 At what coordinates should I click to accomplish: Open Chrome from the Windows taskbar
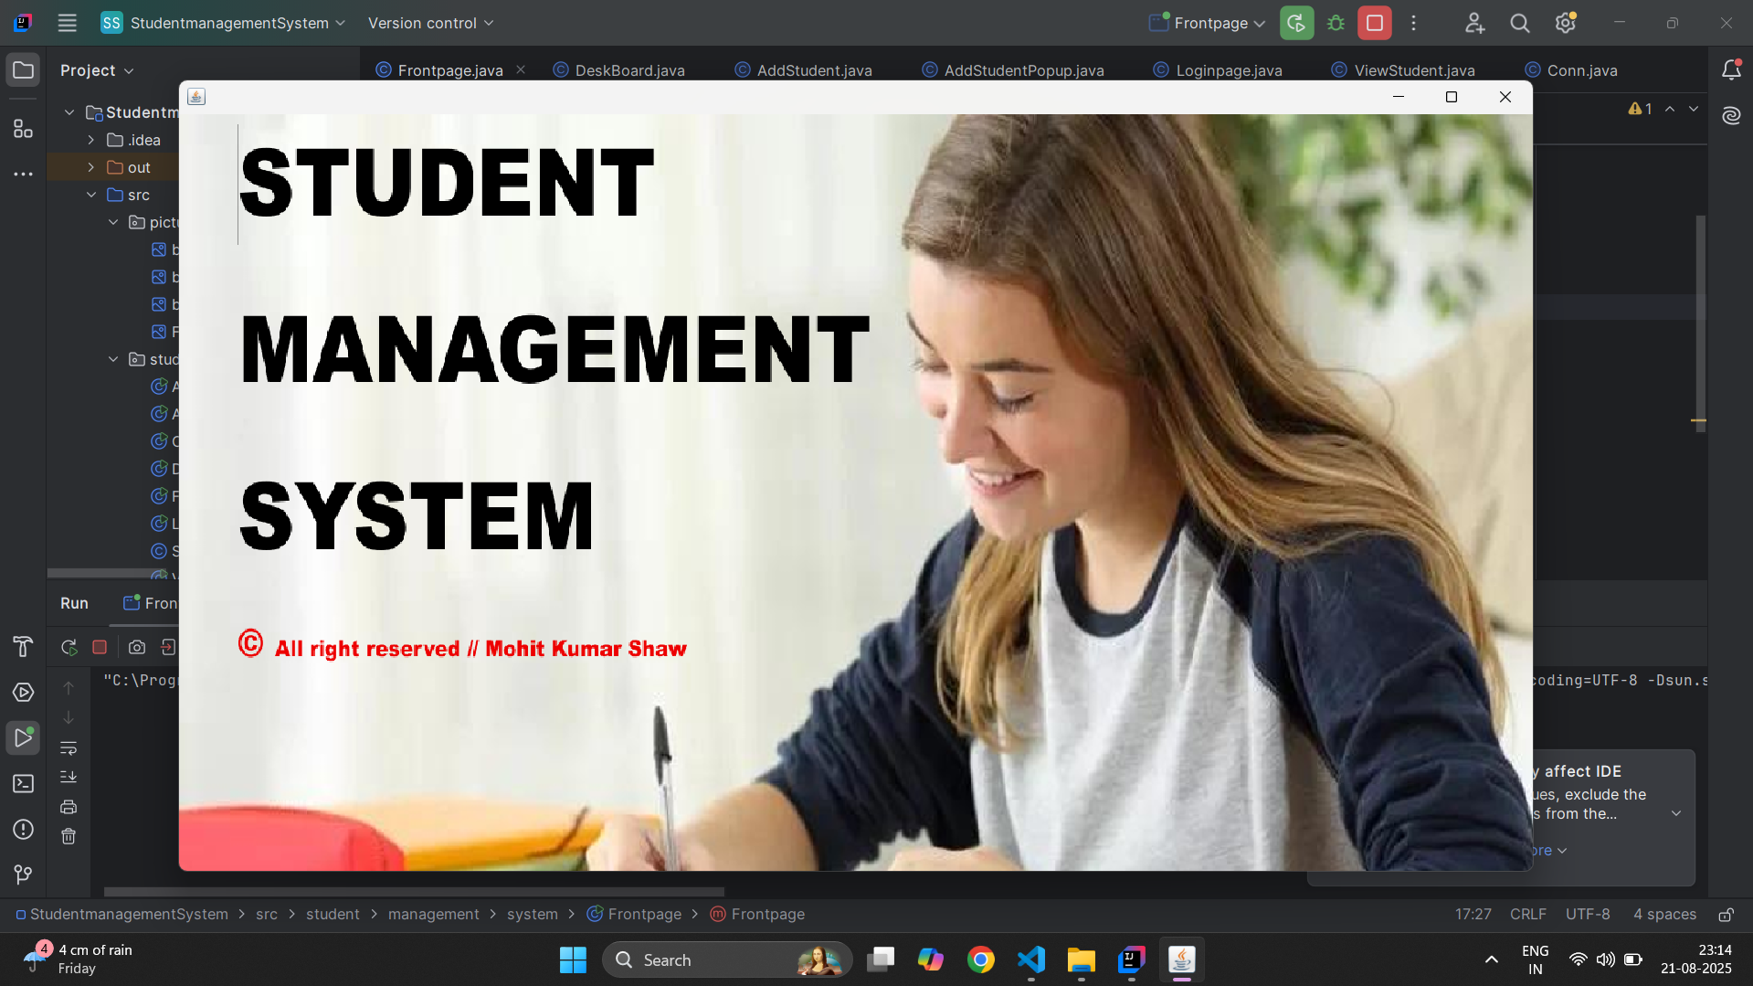pyautogui.click(x=981, y=959)
